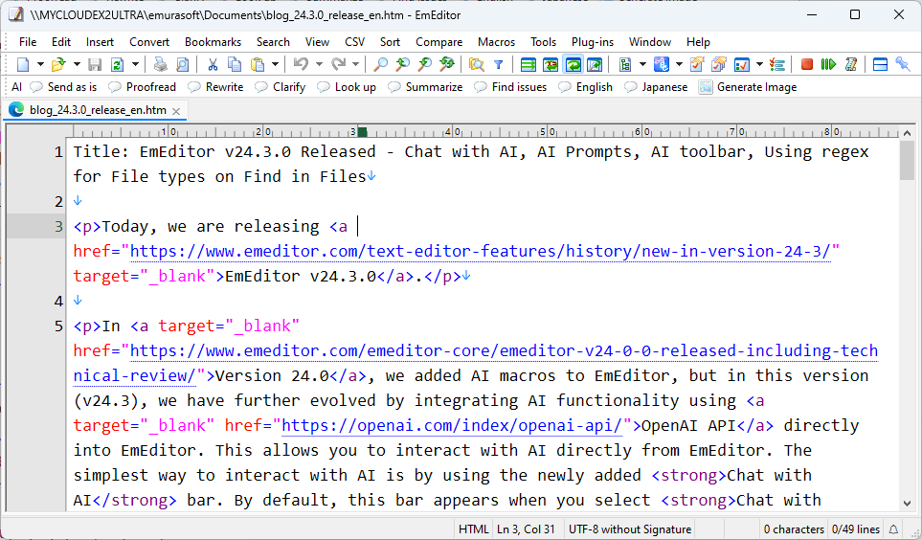Click the Markers ABC icon

coord(662,64)
